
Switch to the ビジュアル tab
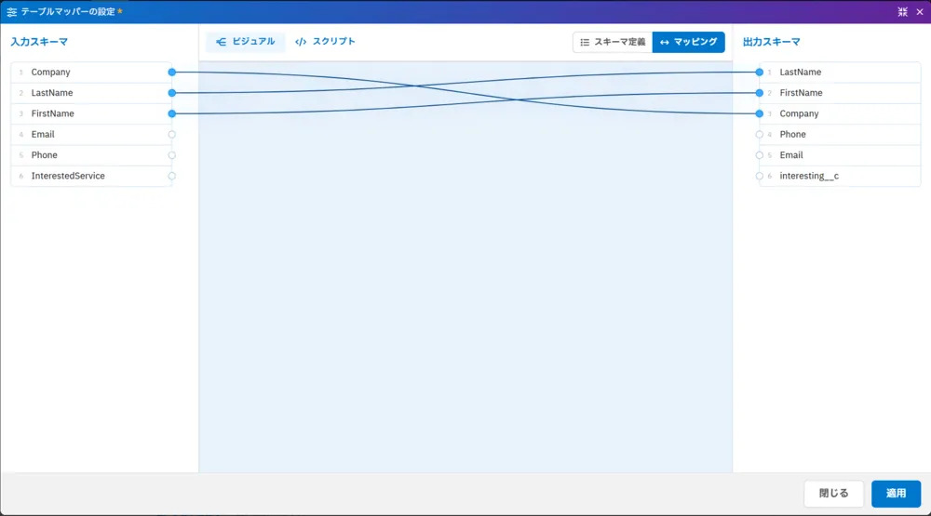pyautogui.click(x=246, y=42)
